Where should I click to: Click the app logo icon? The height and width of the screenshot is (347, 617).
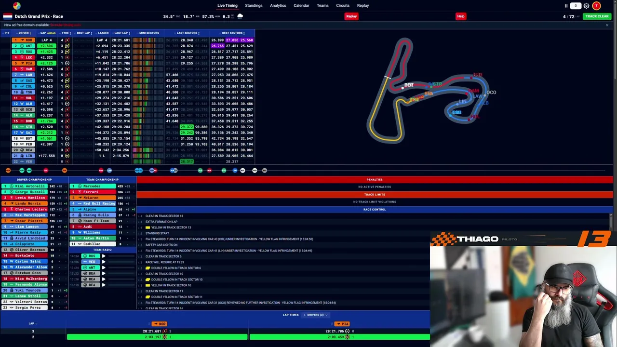tap(17, 6)
